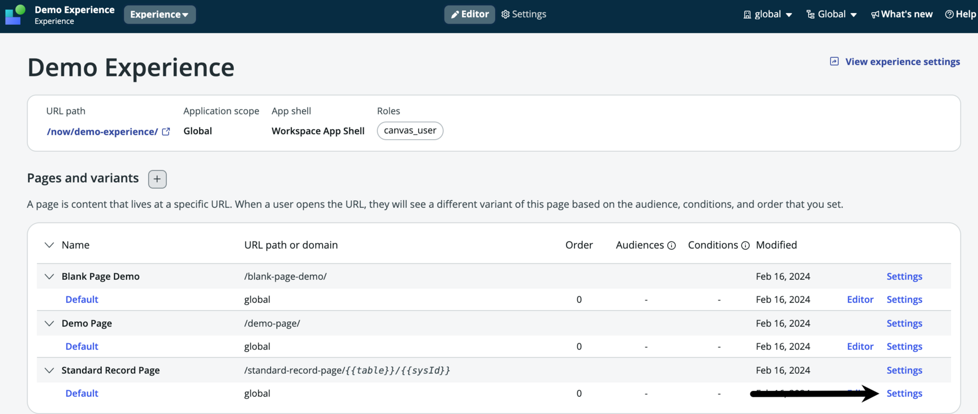
Task: Open the global domain picker
Action: [x=768, y=14]
